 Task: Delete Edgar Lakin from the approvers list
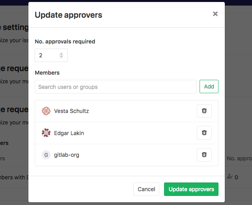(x=204, y=133)
